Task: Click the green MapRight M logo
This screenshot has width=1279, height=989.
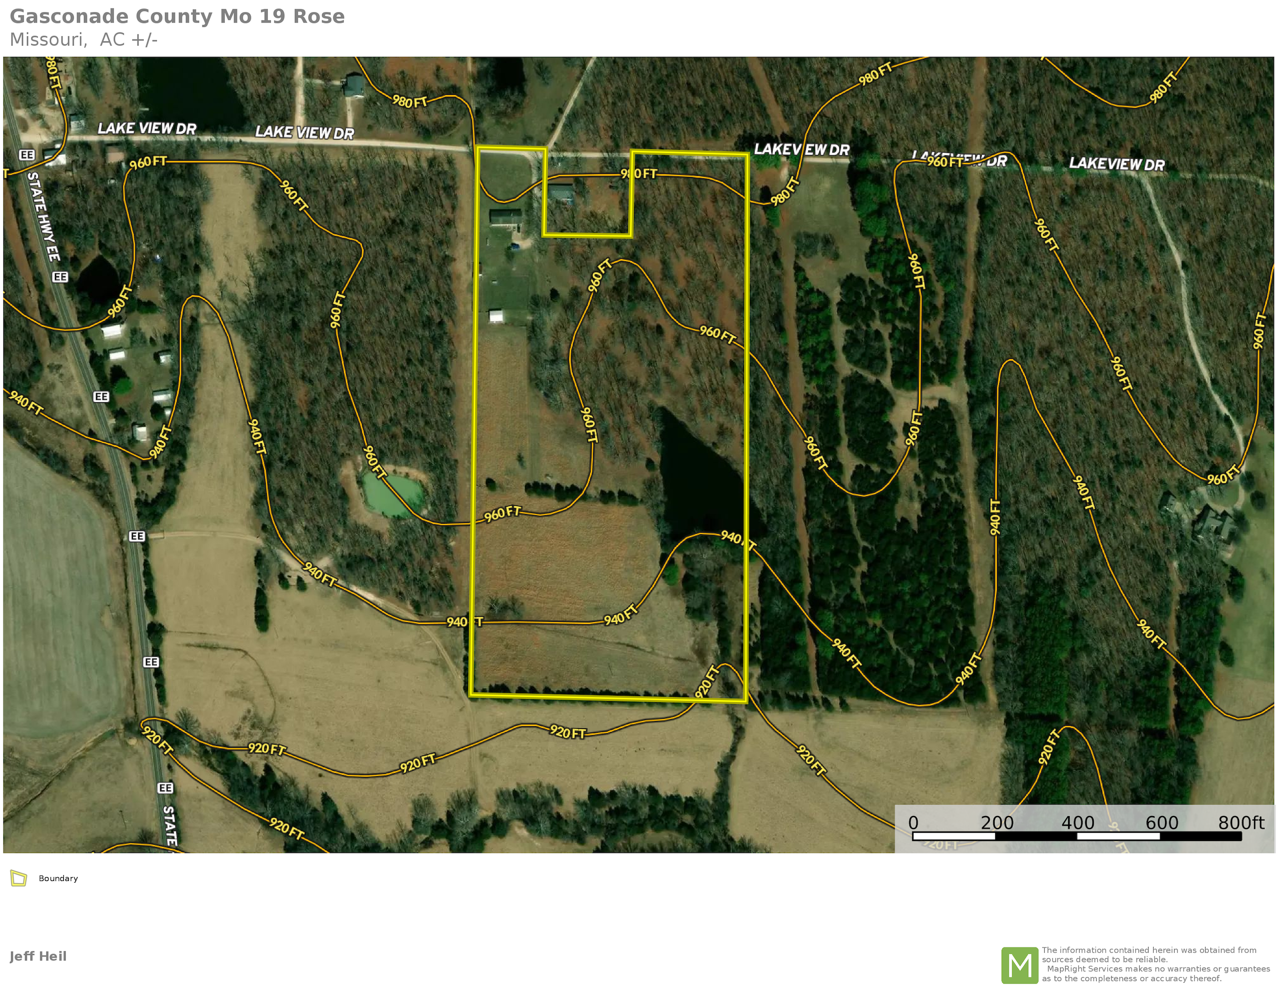Action: (1020, 965)
